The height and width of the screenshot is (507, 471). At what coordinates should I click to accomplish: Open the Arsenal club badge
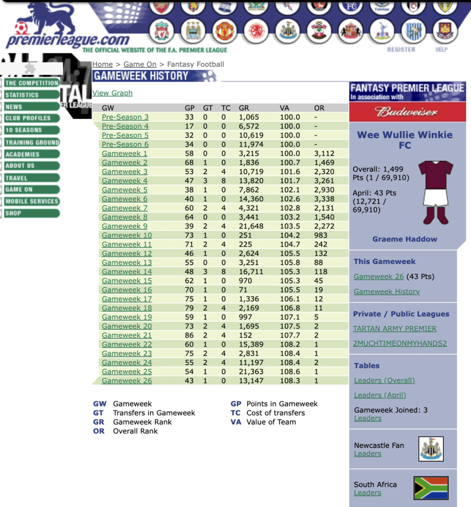click(162, 7)
